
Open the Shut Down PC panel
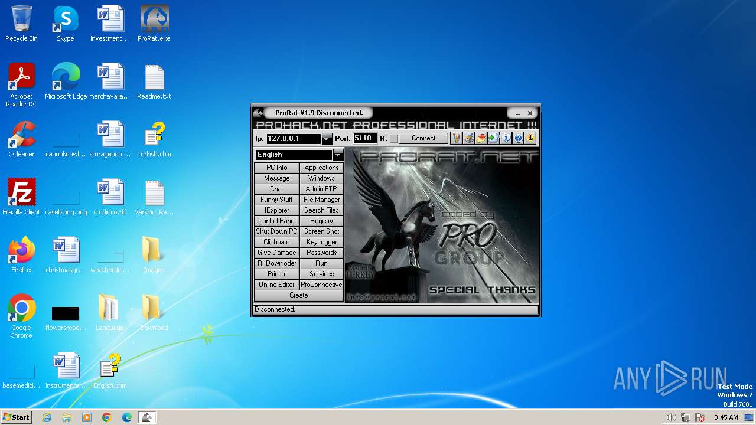tap(276, 231)
